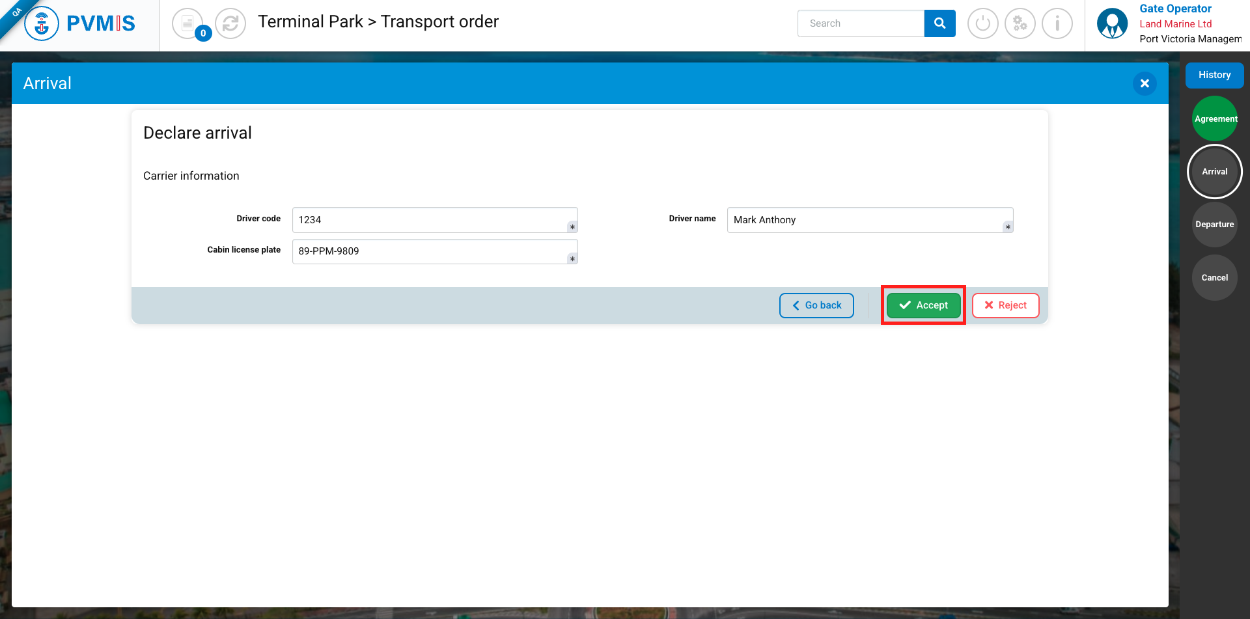This screenshot has width=1250, height=619.
Task: Click into the Driver code field
Action: pyautogui.click(x=430, y=220)
